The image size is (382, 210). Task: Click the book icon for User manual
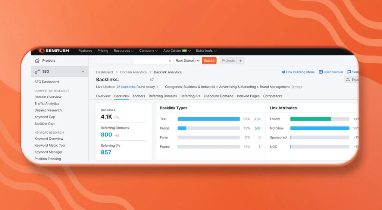click(320, 72)
